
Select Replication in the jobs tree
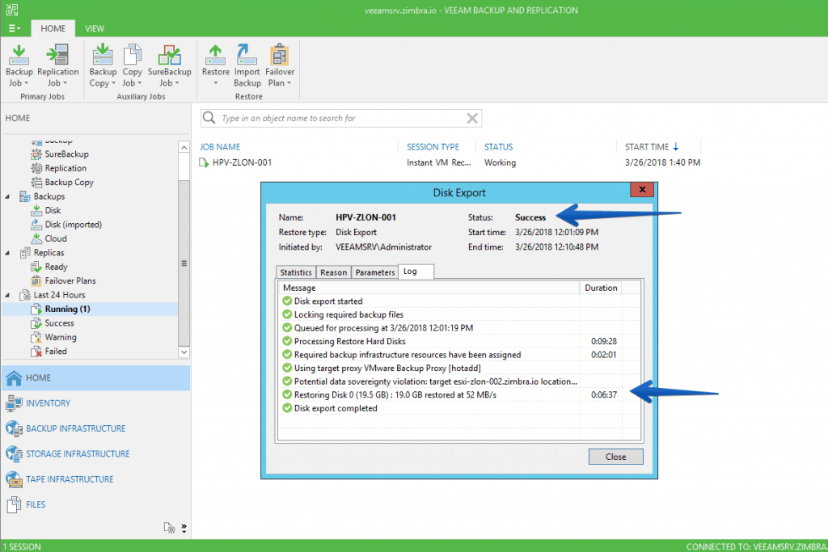click(x=65, y=168)
